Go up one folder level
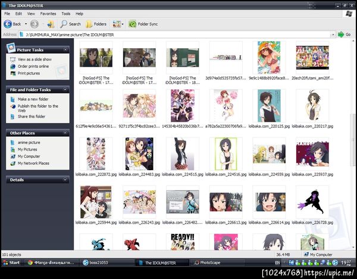 [x=51, y=24]
